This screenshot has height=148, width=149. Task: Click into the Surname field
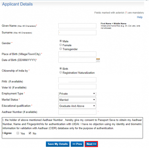pos(77,32)
